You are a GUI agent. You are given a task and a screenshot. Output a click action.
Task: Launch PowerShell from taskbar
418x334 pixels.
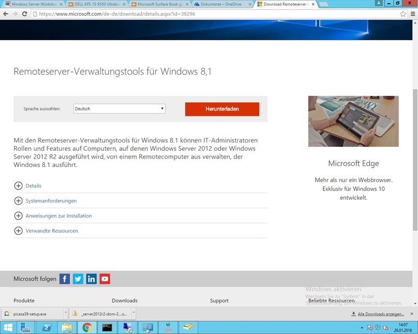(x=47, y=327)
